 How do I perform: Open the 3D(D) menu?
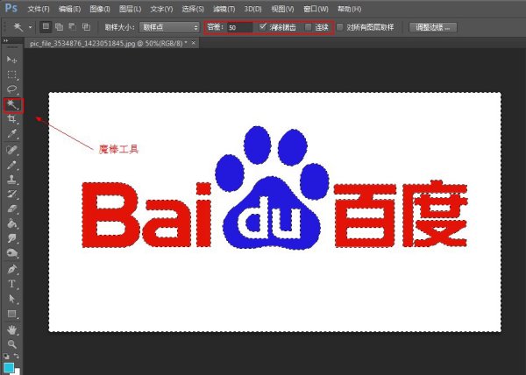click(252, 9)
